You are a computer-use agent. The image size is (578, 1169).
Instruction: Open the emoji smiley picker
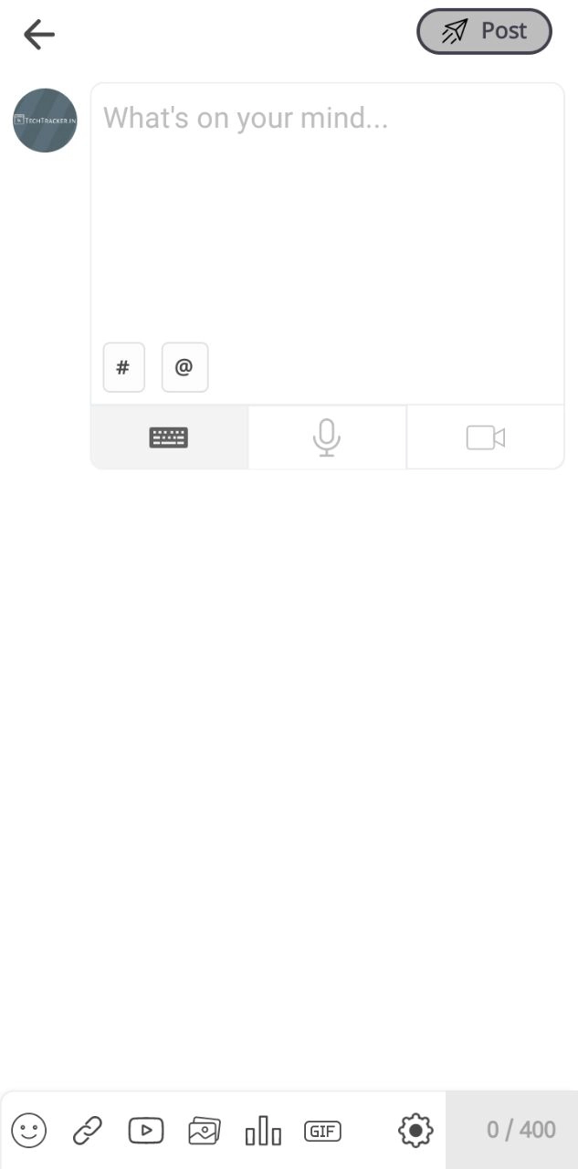[29, 1131]
